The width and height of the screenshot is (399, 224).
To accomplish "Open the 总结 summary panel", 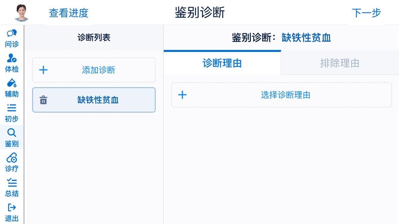I will tap(12, 187).
